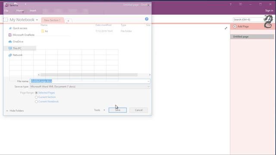Click the scroll left arrow in file list

39,74
